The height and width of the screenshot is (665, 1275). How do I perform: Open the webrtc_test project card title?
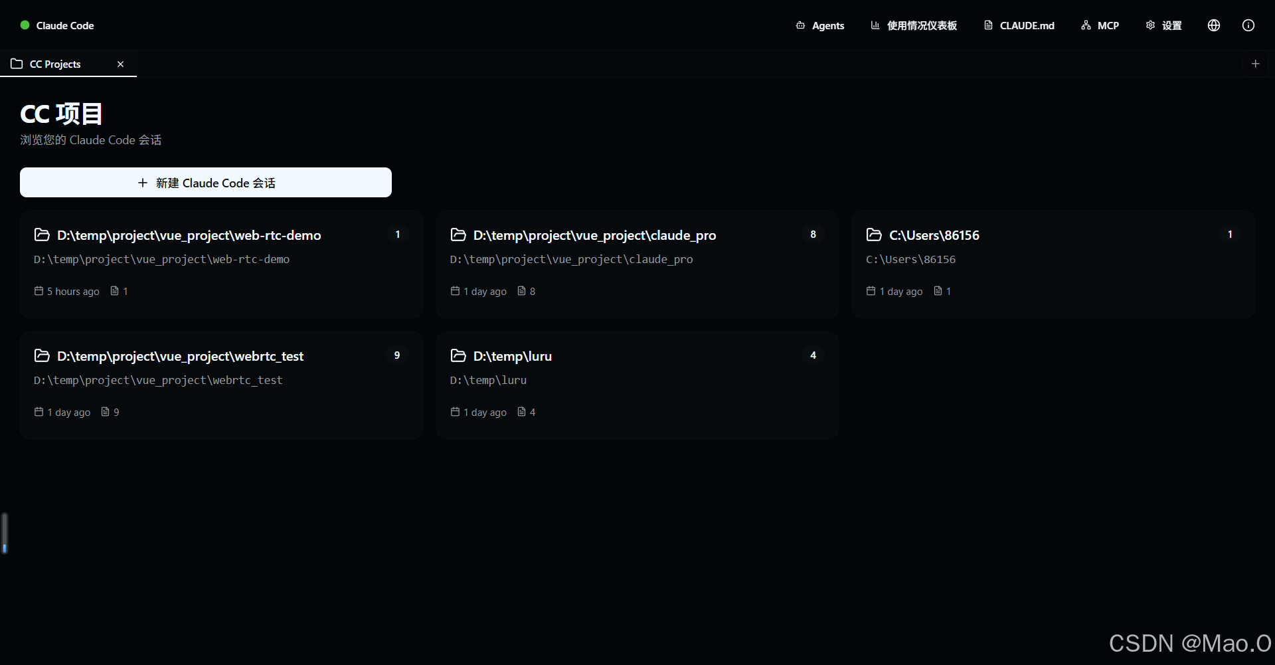(180, 356)
